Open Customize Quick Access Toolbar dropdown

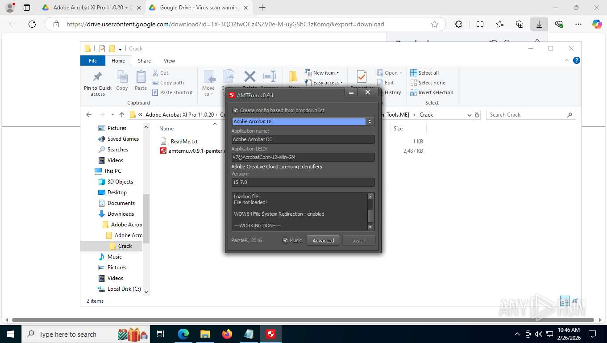point(120,49)
